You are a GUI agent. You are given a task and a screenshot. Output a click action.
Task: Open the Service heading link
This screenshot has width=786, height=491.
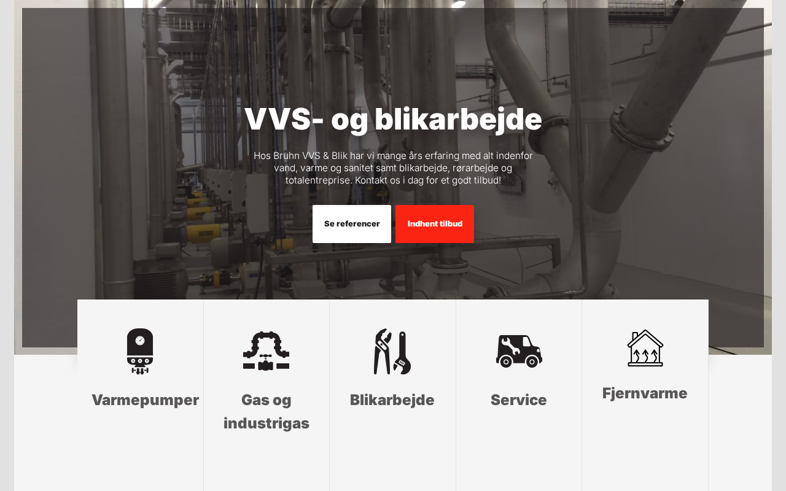(519, 400)
